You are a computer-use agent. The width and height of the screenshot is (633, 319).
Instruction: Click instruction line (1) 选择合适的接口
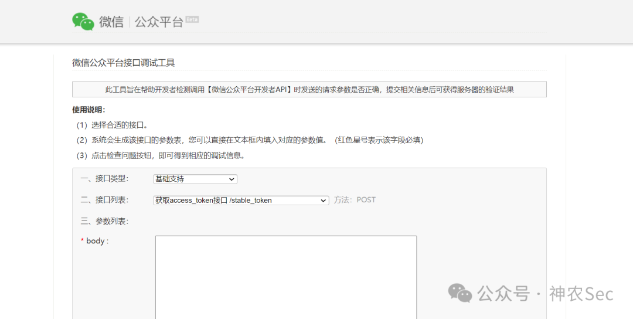coord(112,125)
